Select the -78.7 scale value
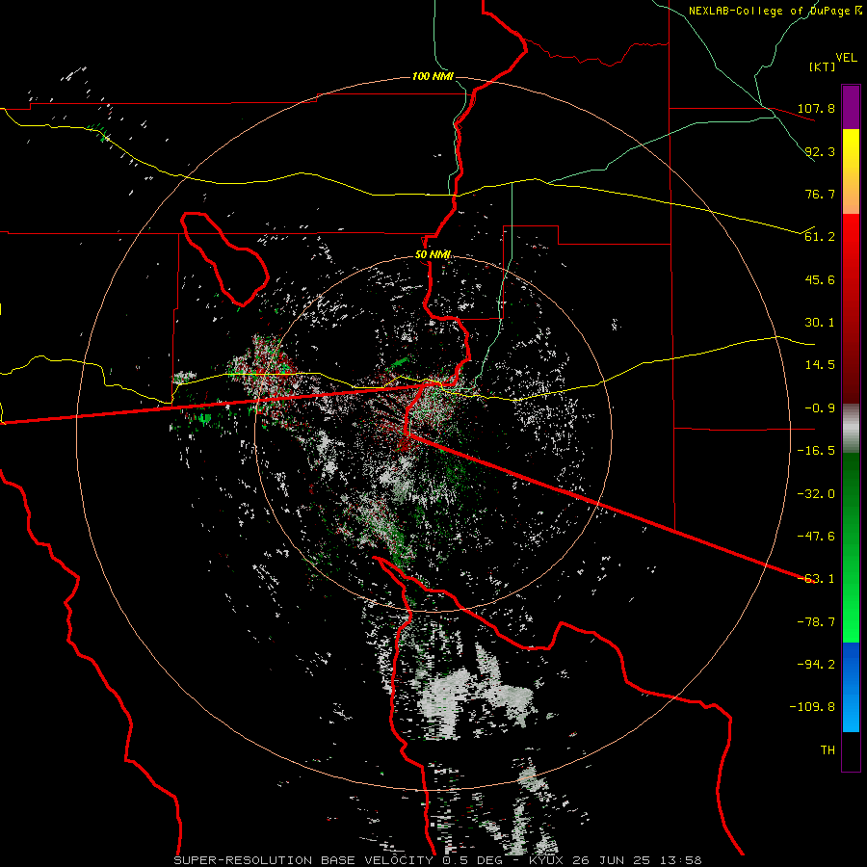The image size is (867, 867). coord(816,622)
